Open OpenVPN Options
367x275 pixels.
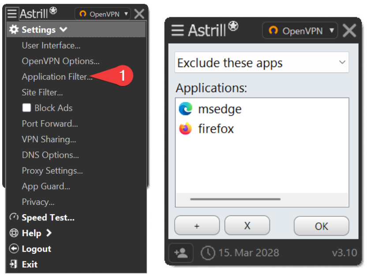point(60,61)
